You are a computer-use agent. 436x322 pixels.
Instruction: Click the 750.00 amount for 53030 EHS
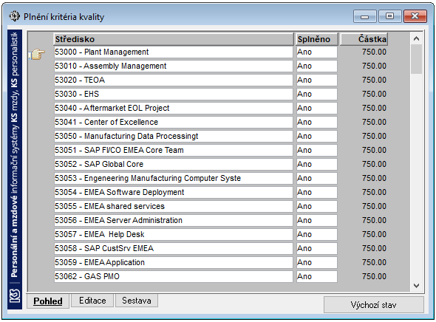pos(374,95)
